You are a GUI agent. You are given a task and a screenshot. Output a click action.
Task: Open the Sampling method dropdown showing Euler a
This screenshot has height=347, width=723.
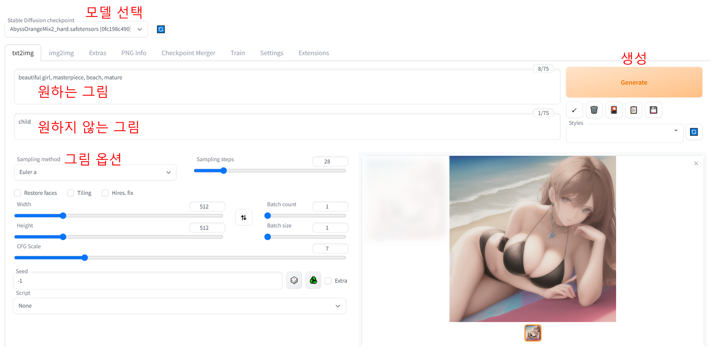[x=95, y=172]
